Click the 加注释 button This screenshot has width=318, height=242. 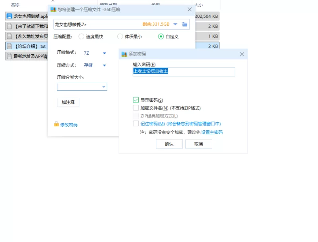pos(68,103)
